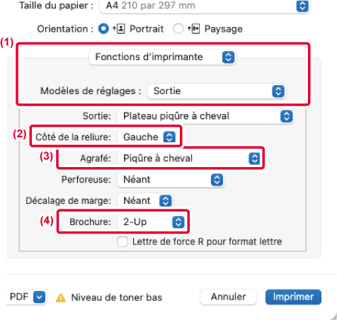Open the Côté de la reliure Gauche menu
337x320 pixels.
(x=147, y=137)
